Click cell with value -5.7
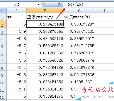The image size is (114, 101). click(17, 46)
